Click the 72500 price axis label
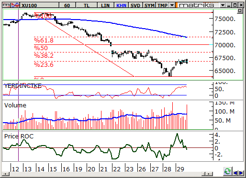246x178 pixels. click(x=225, y=32)
